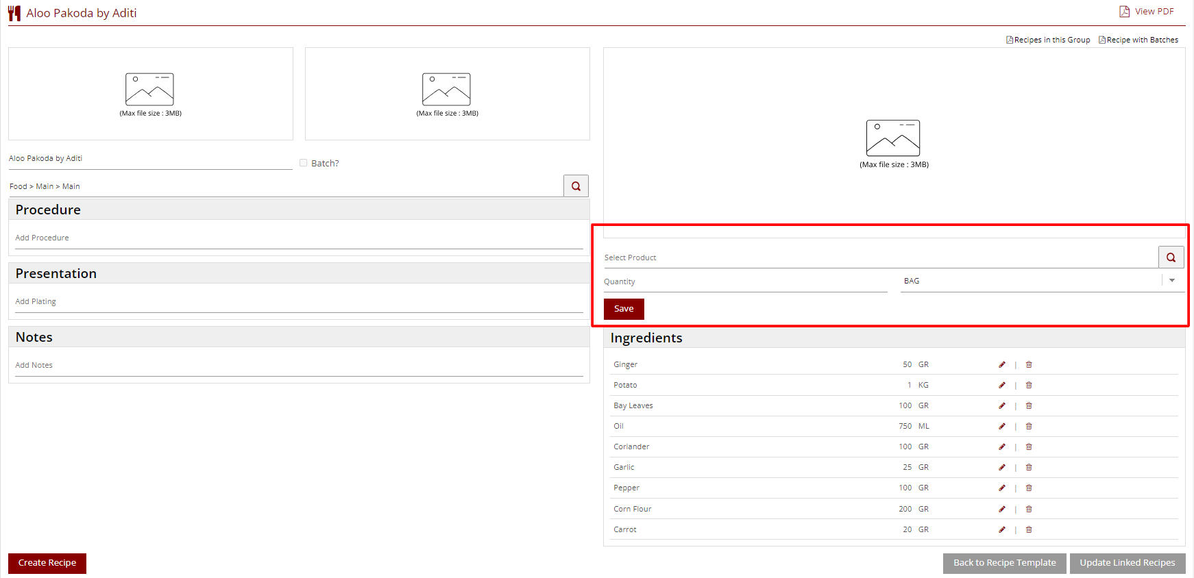Screen dimensions: 1194x578
Task: Open Recipes in this Group report
Action: 1048,40
